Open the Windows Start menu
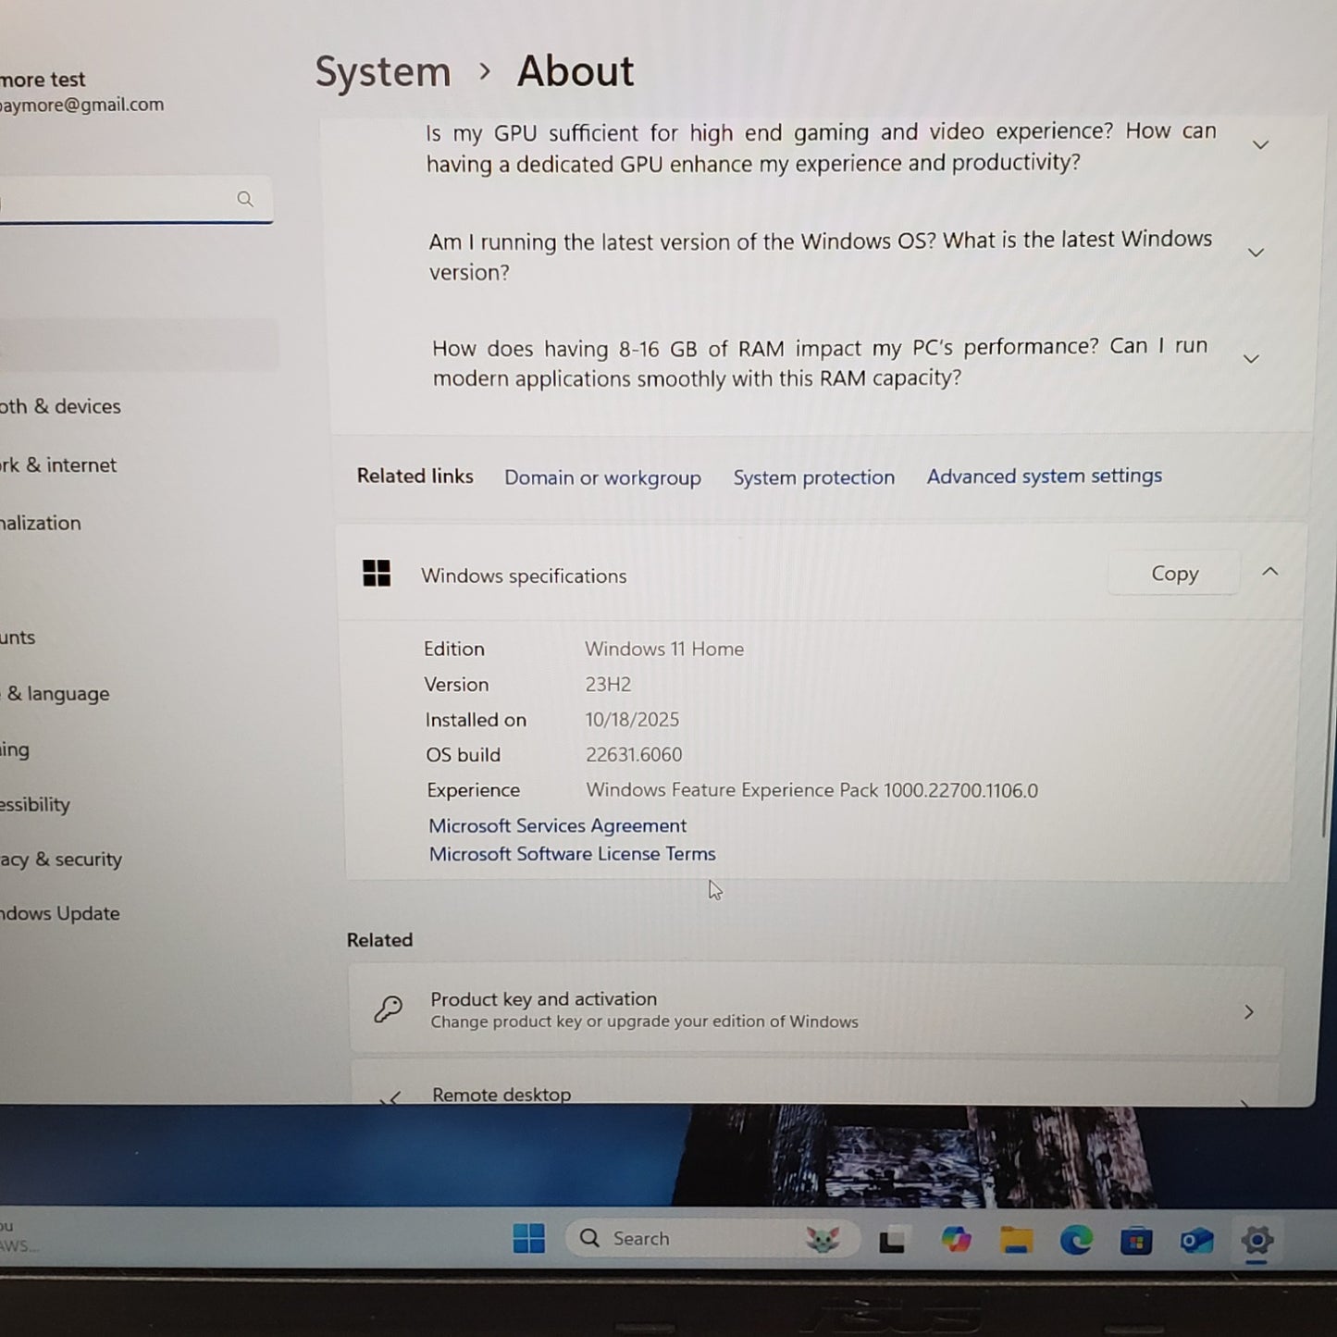 point(528,1238)
